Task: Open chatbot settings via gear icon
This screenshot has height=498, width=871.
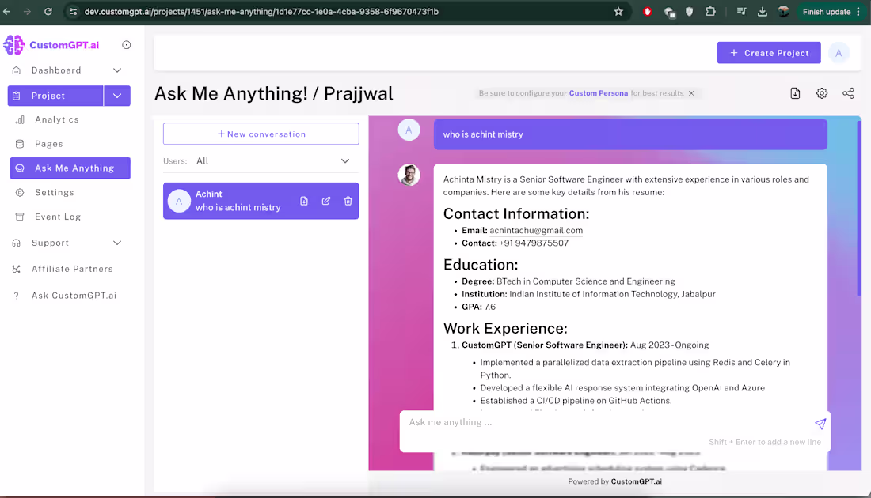Action: (x=821, y=93)
